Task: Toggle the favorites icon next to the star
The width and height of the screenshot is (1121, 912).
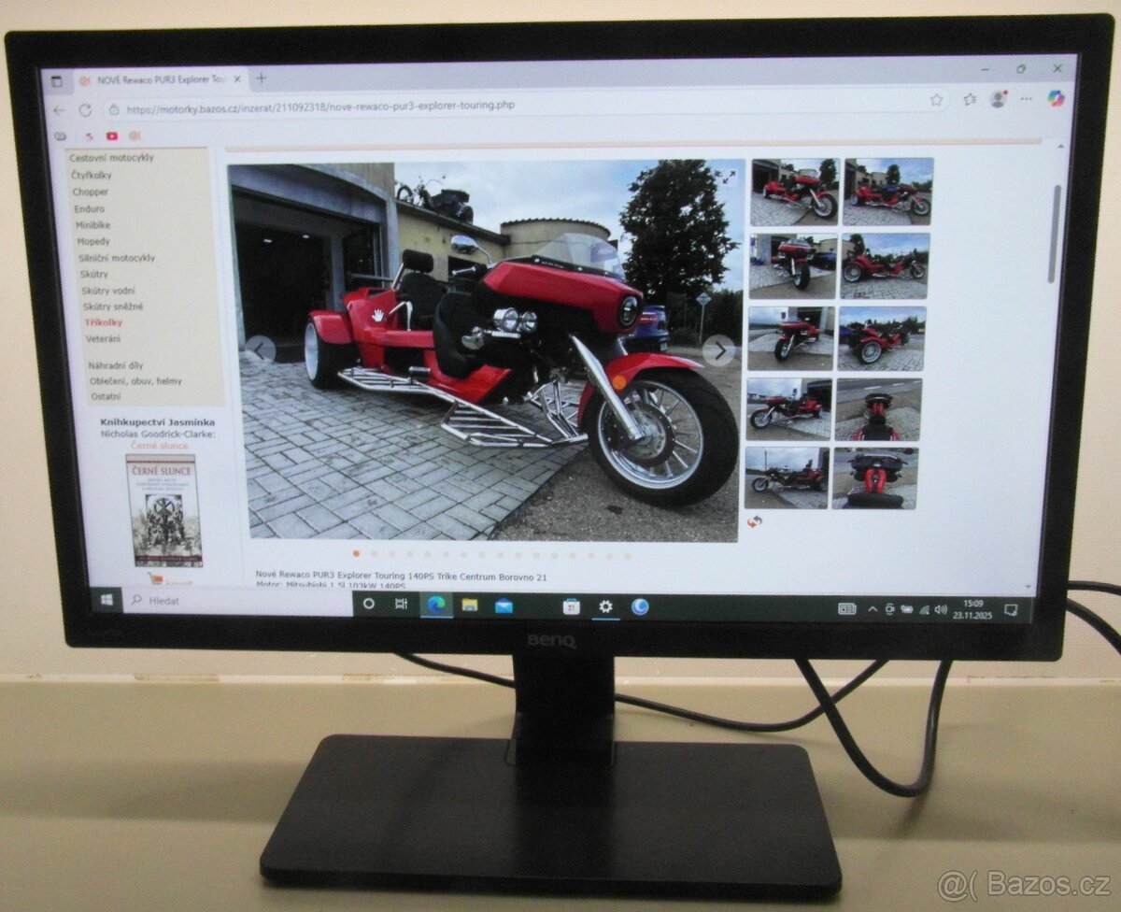Action: (970, 100)
